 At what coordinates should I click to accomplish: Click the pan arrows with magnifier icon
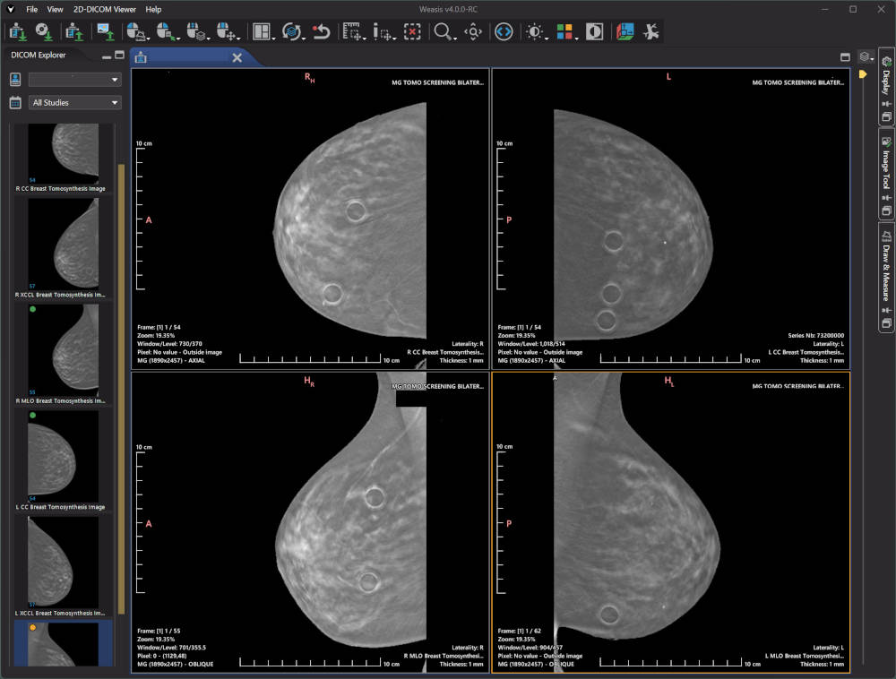click(x=473, y=32)
